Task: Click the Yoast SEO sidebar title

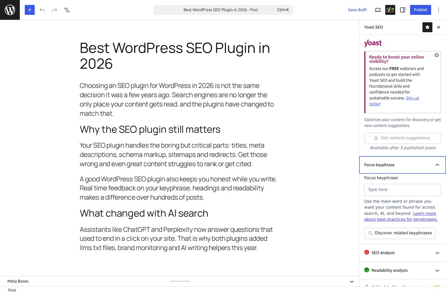Action: pyautogui.click(x=374, y=27)
